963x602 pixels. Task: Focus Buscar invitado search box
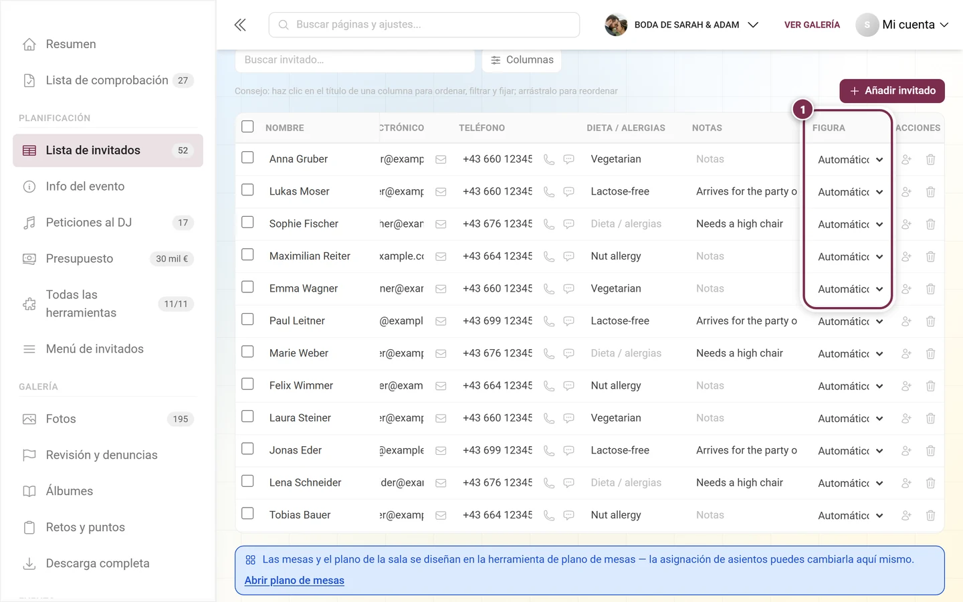[355, 60]
